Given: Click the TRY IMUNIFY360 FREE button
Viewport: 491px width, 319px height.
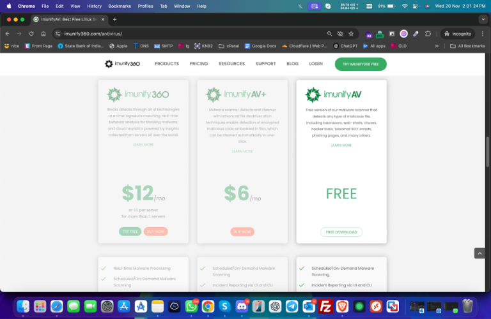Looking at the screenshot, I should point(361,64).
